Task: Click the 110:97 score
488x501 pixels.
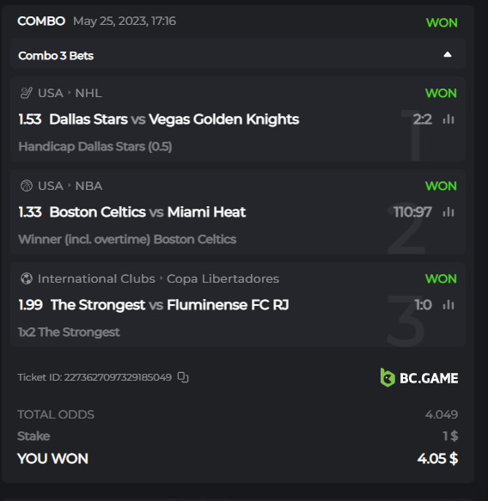Action: click(412, 212)
